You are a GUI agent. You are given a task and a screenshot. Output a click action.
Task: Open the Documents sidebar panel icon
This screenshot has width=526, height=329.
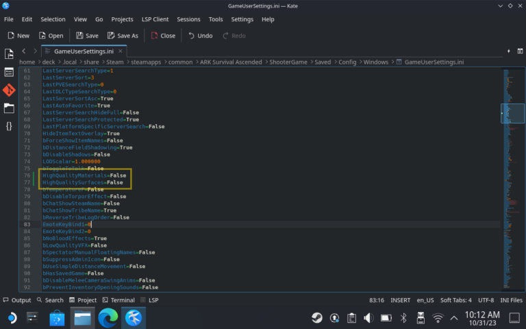[9, 53]
